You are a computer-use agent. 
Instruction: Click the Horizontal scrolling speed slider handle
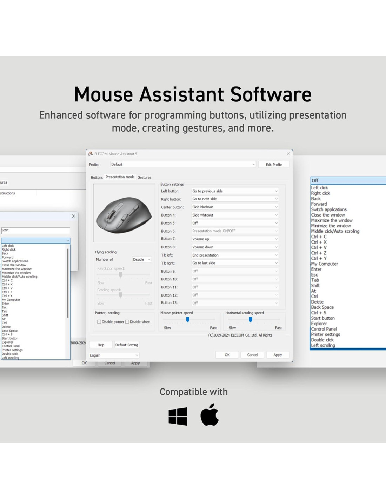tap(251, 319)
